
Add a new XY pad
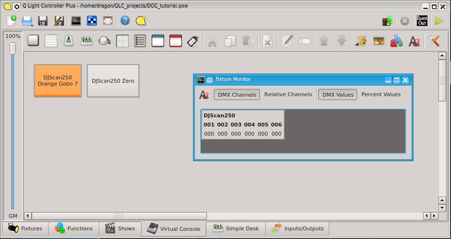point(122,41)
